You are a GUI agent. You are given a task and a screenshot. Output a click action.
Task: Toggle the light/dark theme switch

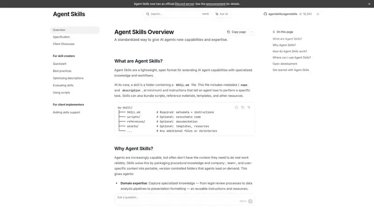point(318,14)
